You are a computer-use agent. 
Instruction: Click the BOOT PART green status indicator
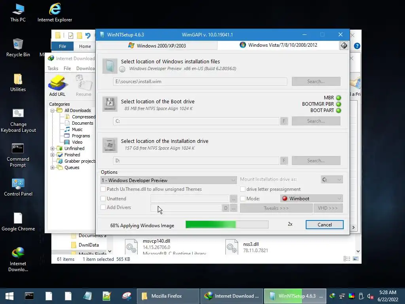click(339, 110)
